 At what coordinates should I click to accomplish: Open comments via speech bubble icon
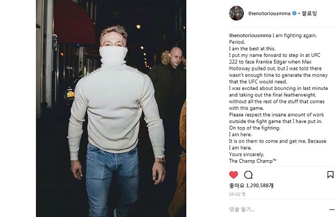coord(248,175)
